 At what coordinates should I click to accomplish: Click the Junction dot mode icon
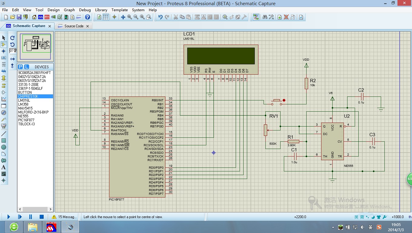4,51
